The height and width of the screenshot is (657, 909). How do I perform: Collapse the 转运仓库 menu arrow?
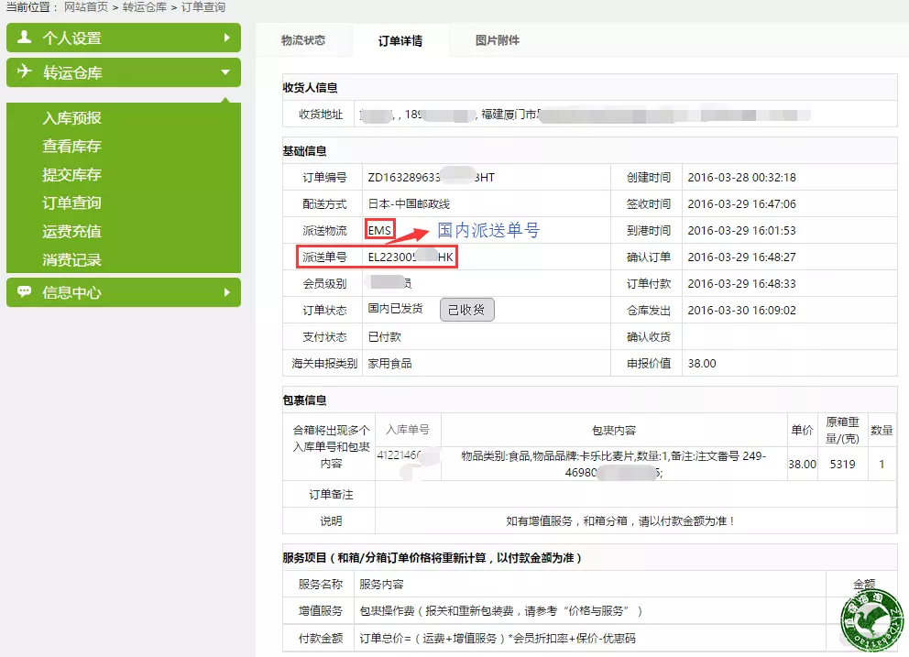pos(225,72)
